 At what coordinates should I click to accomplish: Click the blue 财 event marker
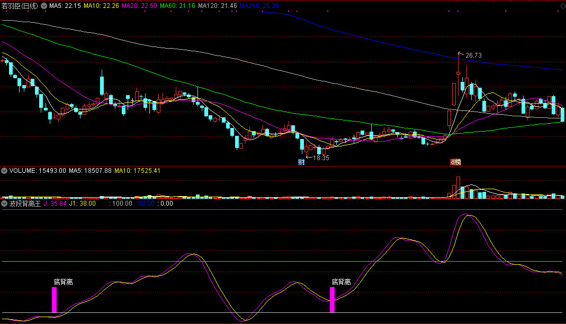pos(301,162)
